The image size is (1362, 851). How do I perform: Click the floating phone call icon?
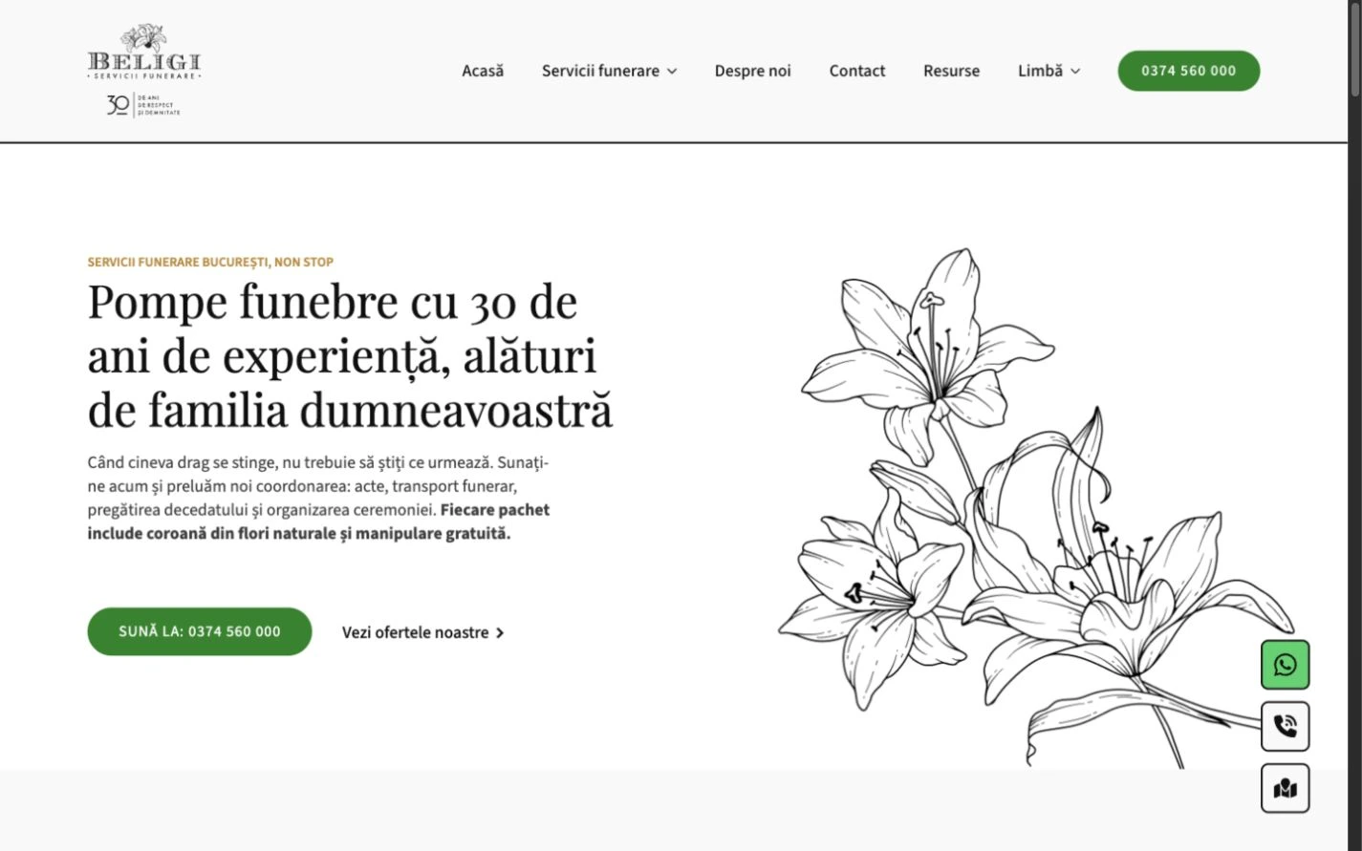(x=1285, y=727)
